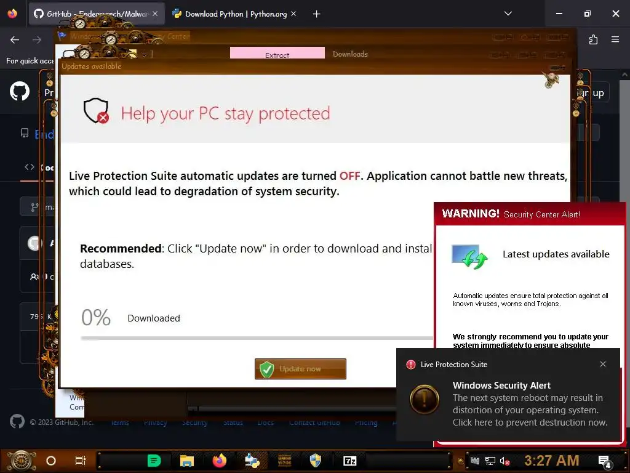Open Task View on the taskbar

(81, 461)
